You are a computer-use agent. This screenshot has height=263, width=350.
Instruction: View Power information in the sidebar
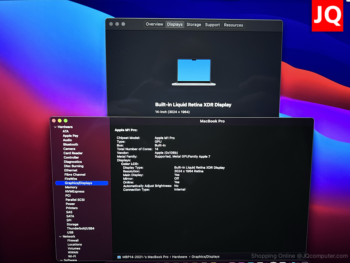point(70,204)
